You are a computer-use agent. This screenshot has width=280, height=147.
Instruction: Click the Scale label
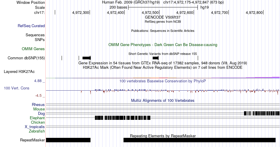click(x=40, y=7)
